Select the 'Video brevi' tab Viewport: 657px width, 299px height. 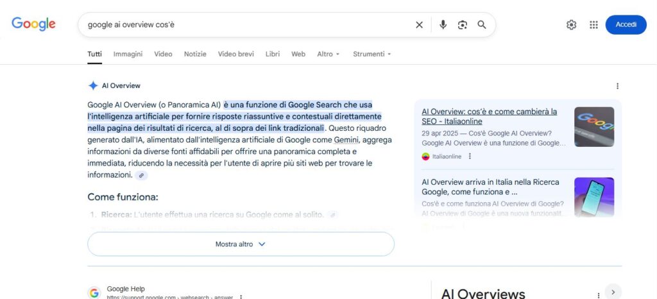pyautogui.click(x=235, y=54)
